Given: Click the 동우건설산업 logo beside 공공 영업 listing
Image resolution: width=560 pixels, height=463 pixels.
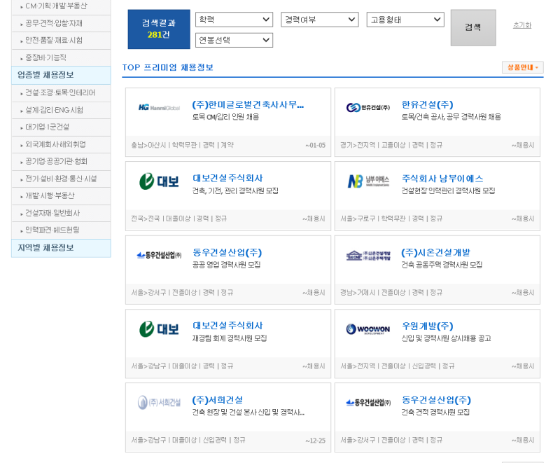Looking at the screenshot, I should 160,255.
